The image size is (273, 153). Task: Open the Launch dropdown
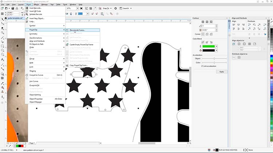click(x=131, y=8)
